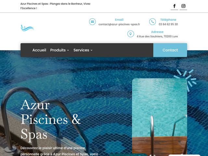Expand the Produits dropdown arrow
The image size is (208, 156).
tap(68, 50)
